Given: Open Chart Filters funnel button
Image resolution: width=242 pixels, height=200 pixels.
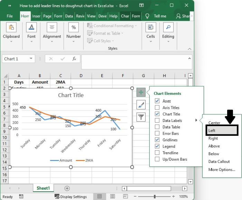Looking at the screenshot, I should [141, 117].
